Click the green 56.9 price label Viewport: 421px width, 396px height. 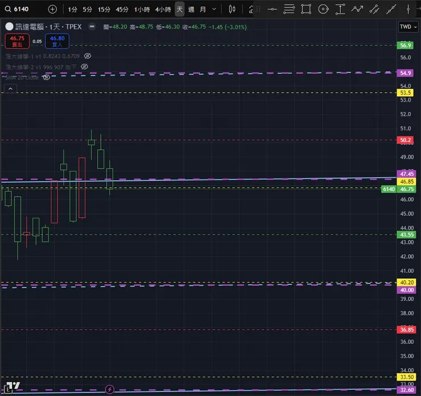coord(405,45)
